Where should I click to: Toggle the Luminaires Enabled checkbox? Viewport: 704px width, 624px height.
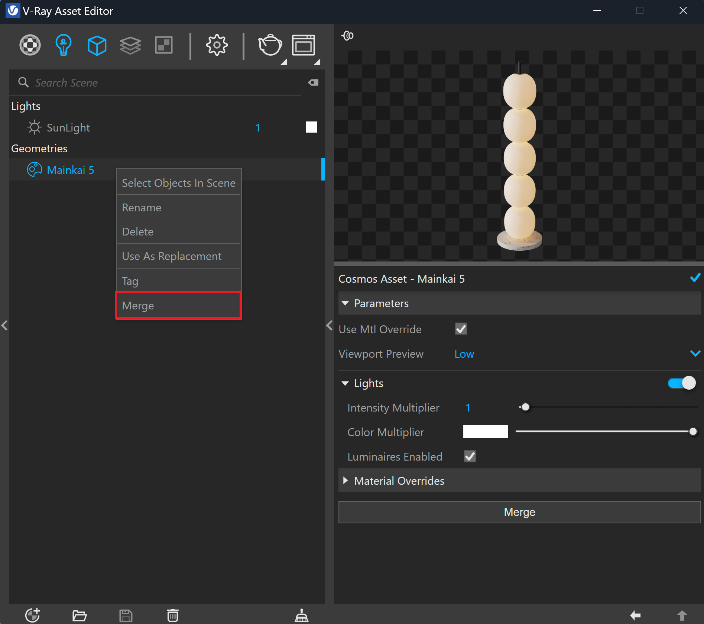470,456
